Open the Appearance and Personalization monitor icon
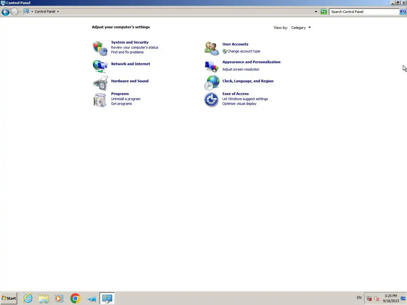The width and height of the screenshot is (407, 305). point(211,66)
